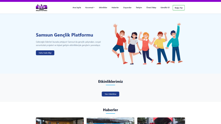Go to the Etkinlikler page

click(x=103, y=8)
